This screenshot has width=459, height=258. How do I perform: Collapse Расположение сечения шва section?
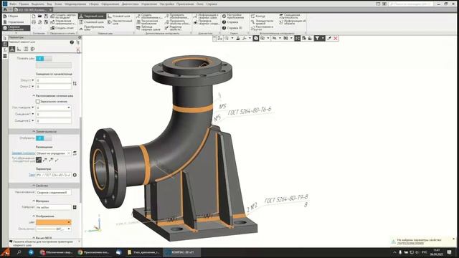click(x=34, y=95)
